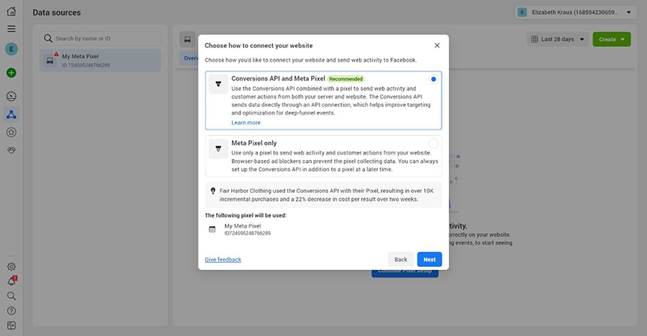Viewport: 647px width, 336px height.
Task: Click the report a problem icon at sidebar bottom
Action: click(11, 326)
